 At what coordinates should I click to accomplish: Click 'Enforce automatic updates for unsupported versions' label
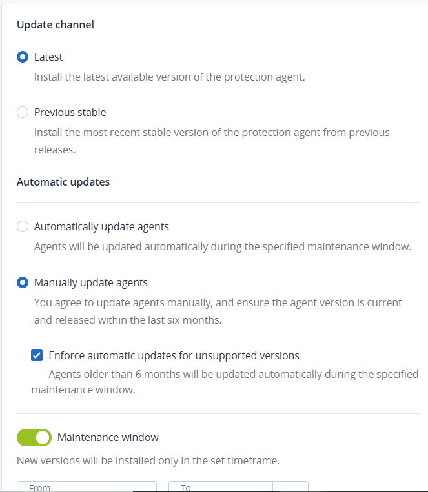174,355
